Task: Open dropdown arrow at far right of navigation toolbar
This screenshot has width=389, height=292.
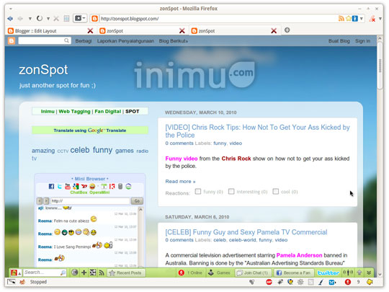Action: [x=380, y=19]
